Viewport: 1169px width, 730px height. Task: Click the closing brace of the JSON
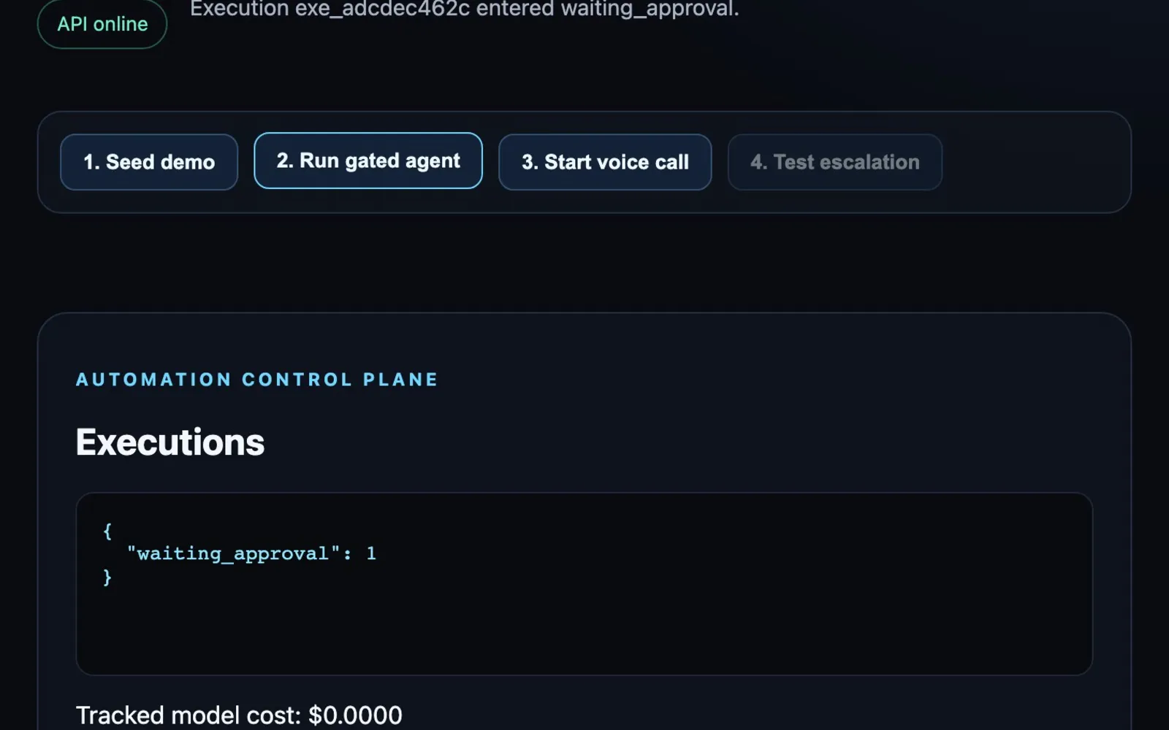(x=107, y=577)
